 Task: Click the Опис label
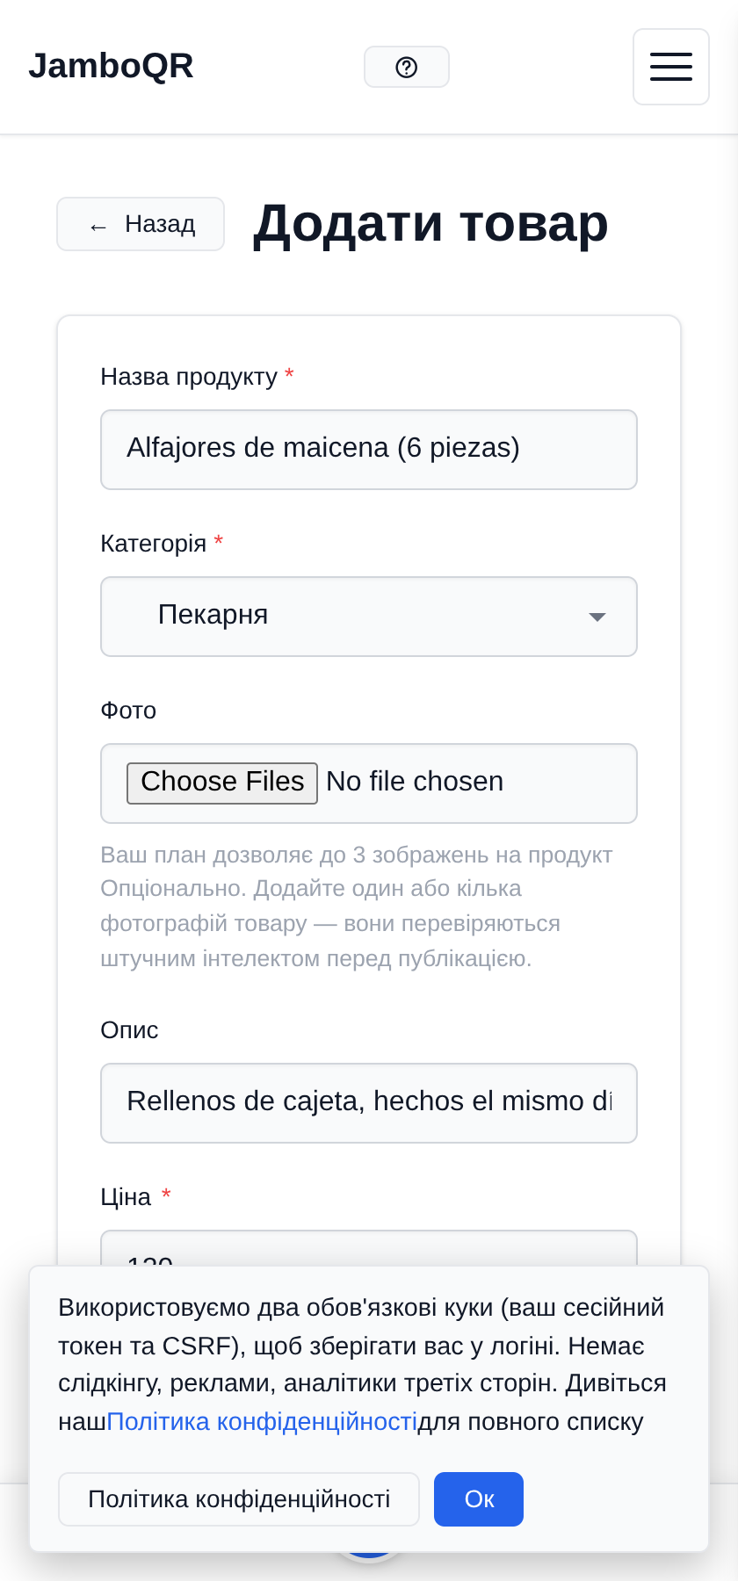(129, 1030)
